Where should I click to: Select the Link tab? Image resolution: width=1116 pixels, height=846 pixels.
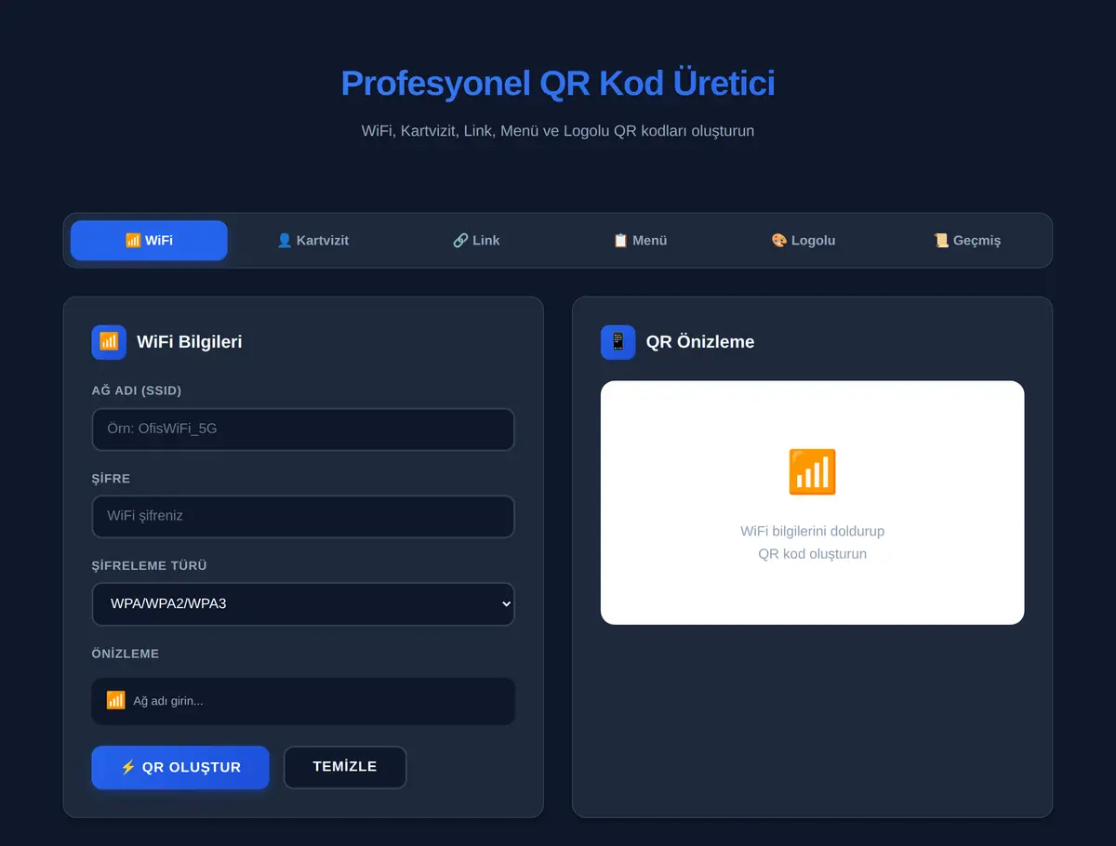click(x=476, y=240)
